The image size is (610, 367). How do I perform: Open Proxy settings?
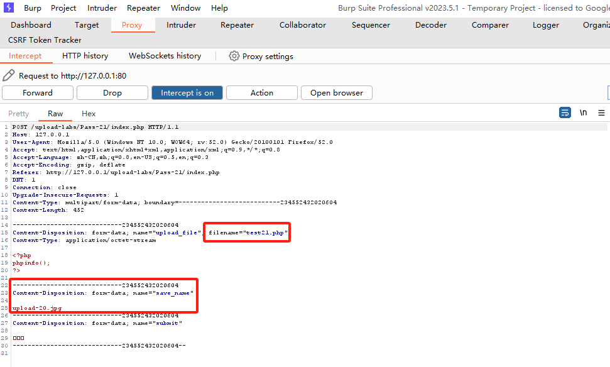[261, 57]
